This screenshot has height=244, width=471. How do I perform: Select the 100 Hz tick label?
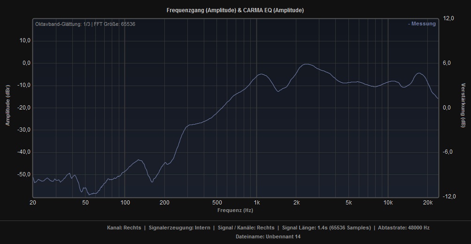coord(125,203)
